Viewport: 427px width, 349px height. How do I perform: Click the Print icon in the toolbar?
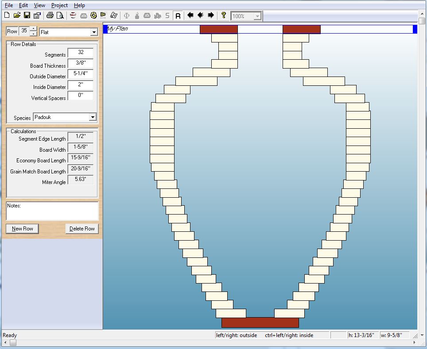50,15
